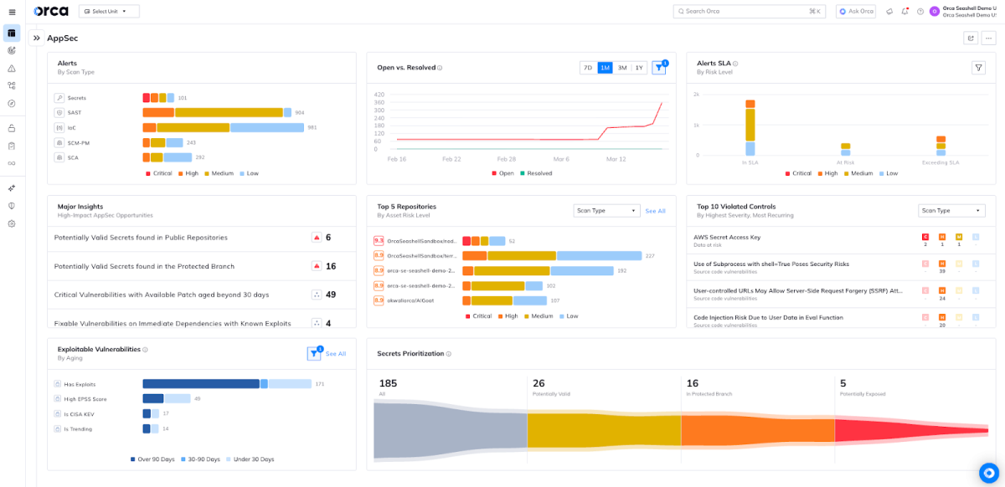Click the filter icon on Open vs. Resolved chart

pos(659,68)
